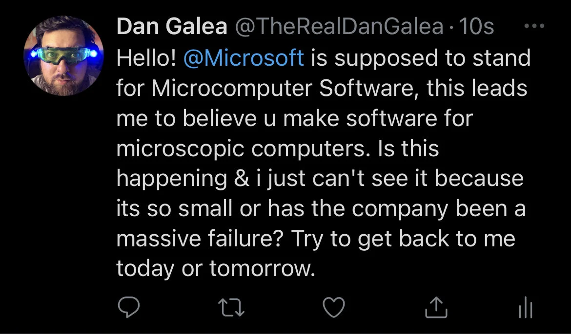Retweet Dan Galea's post
Image resolution: width=571 pixels, height=334 pixels.
231,308
